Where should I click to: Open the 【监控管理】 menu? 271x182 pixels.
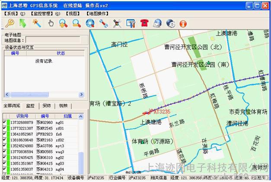pyautogui.click(x=45, y=13)
